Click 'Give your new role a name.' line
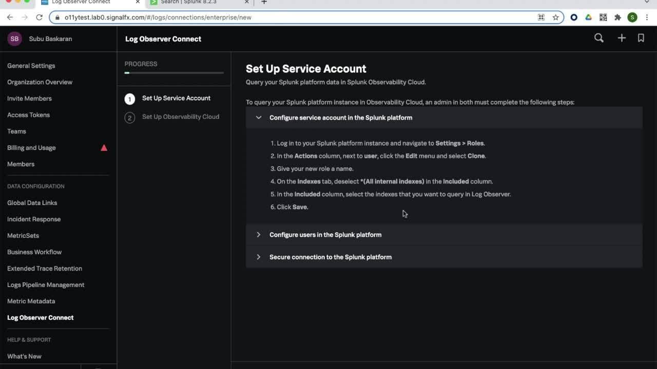The width and height of the screenshot is (657, 369). click(312, 169)
